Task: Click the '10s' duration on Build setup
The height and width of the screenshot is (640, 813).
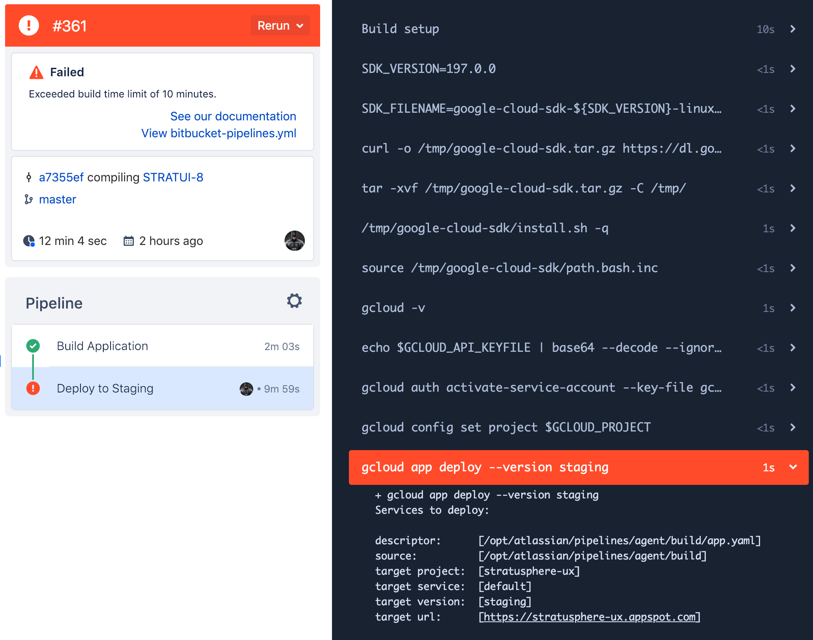Action: coord(766,29)
